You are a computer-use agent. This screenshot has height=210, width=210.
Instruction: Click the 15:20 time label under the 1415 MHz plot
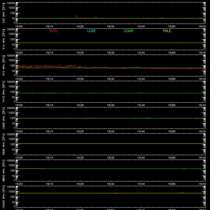(80, 105)
